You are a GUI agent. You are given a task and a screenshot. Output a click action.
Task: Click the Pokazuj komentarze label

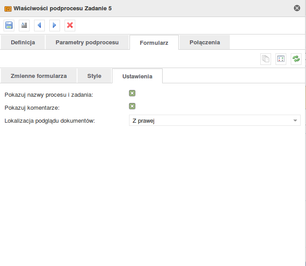pyautogui.click(x=32, y=107)
